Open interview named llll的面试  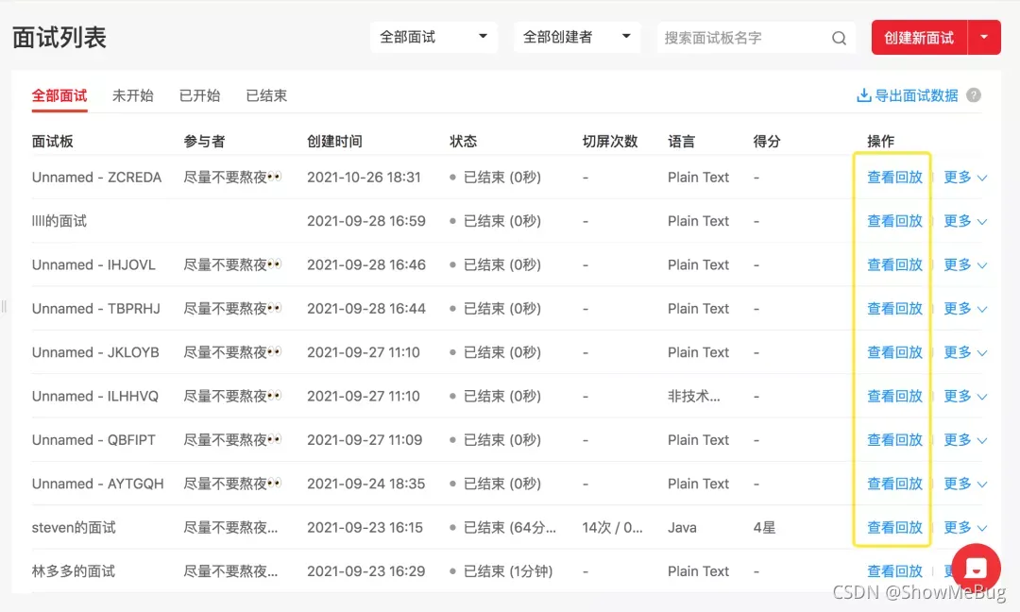click(59, 221)
